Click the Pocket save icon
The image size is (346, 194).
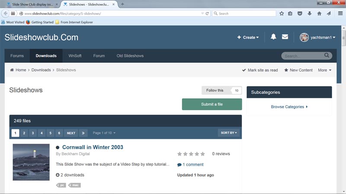pyautogui.click(x=300, y=13)
